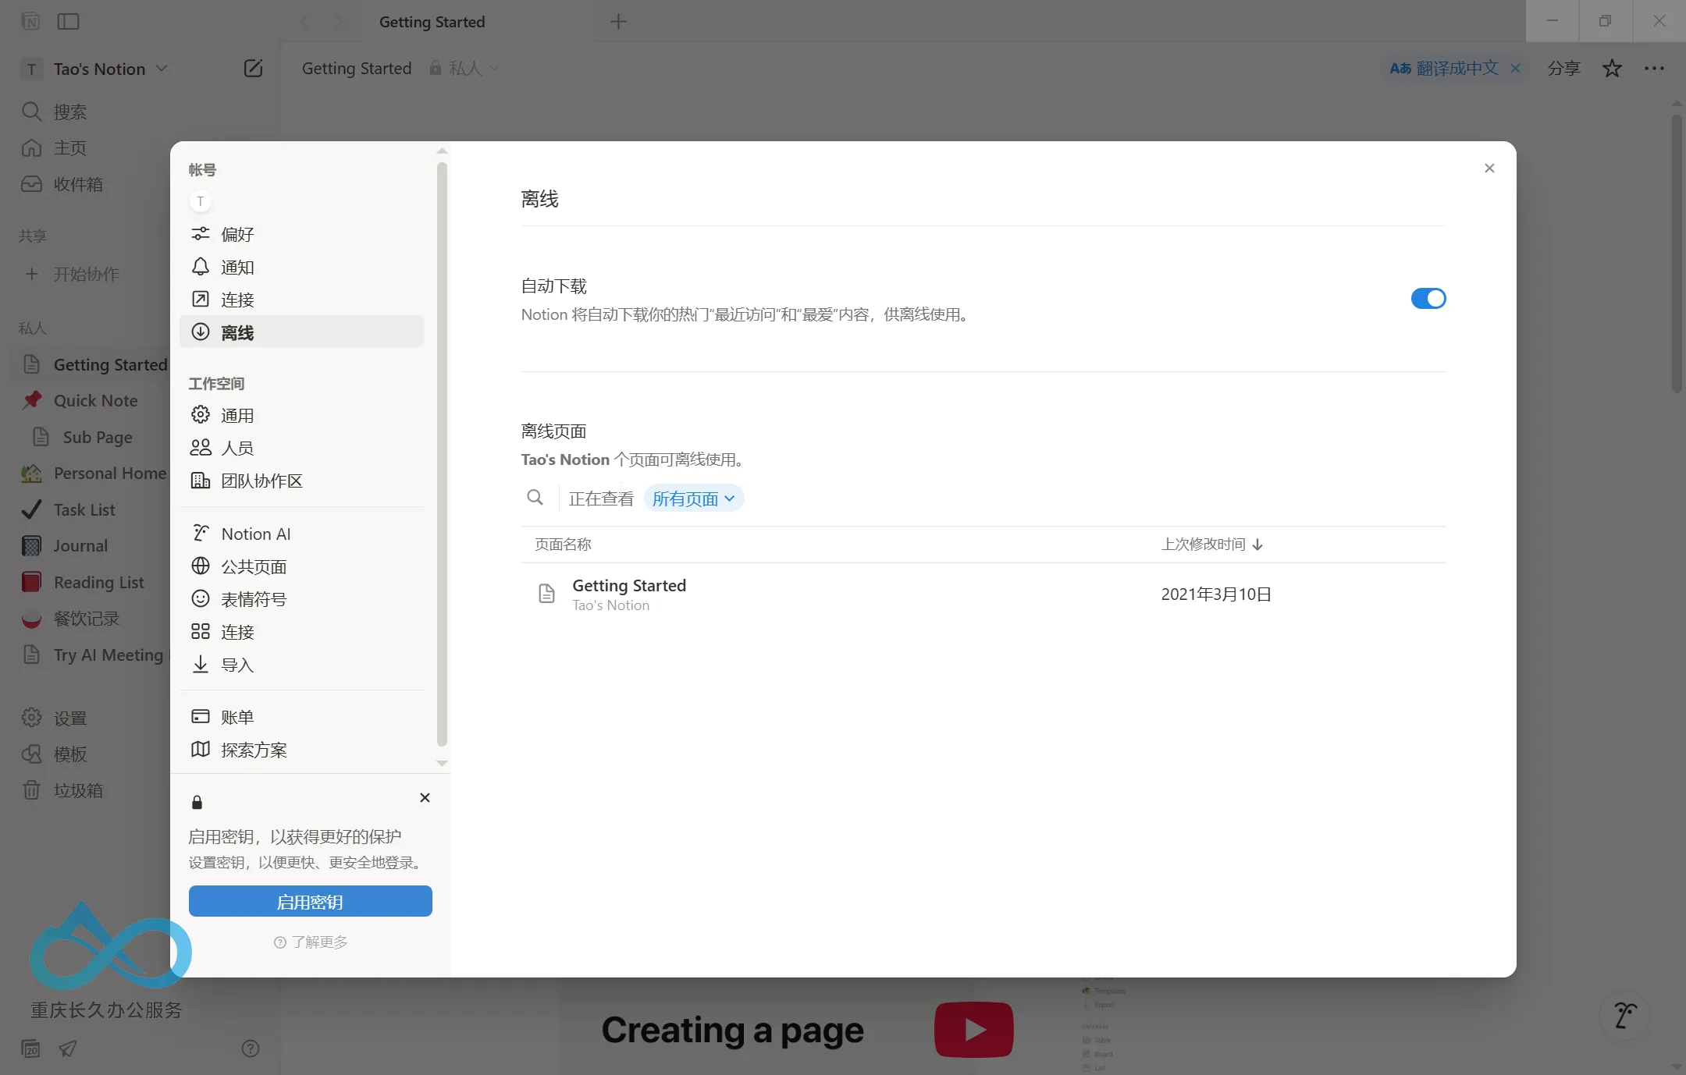Click the settings sidebar scroll-down arrow
Image resolution: width=1686 pixels, height=1075 pixels.
(x=442, y=764)
